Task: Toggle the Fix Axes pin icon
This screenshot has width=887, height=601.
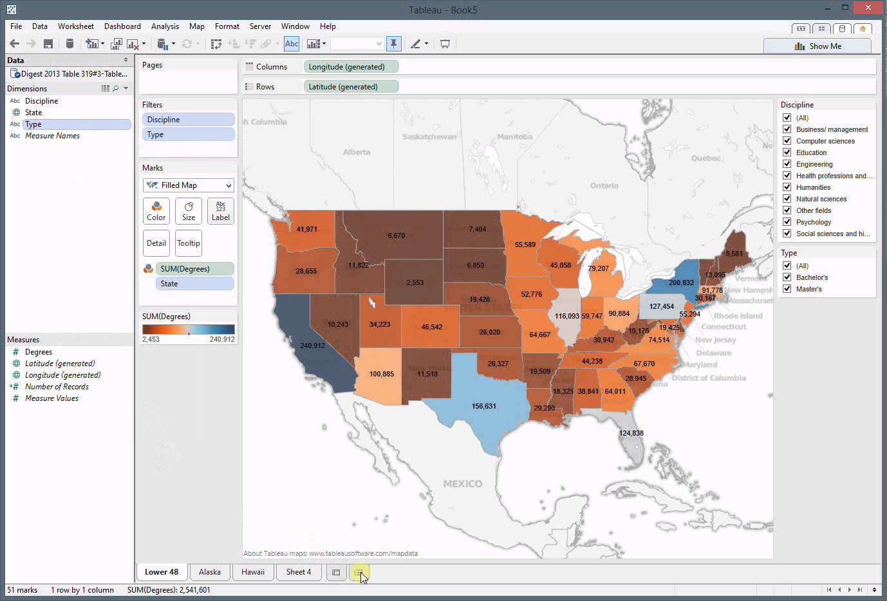Action: point(393,44)
